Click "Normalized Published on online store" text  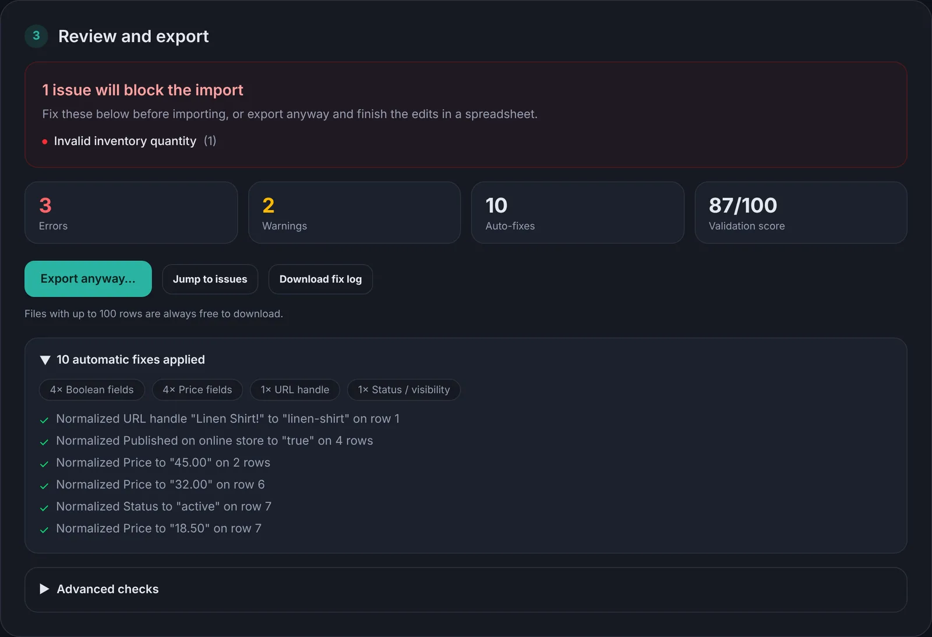point(214,441)
